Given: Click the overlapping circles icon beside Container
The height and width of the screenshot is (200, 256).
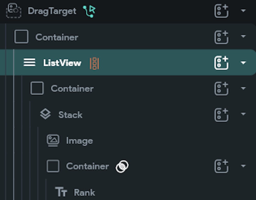Looking at the screenshot, I should coord(122,166).
